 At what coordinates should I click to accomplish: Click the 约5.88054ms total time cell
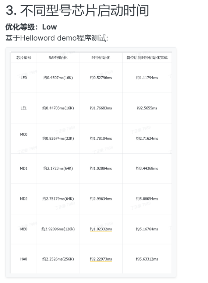(147, 199)
